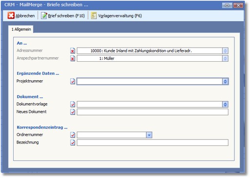Focus the Bezeichnung text field
The height and width of the screenshot is (178, 250).
[x=152, y=142]
